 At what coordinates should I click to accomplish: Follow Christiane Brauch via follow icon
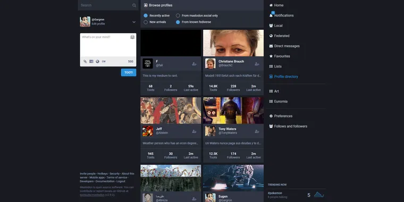(x=257, y=64)
